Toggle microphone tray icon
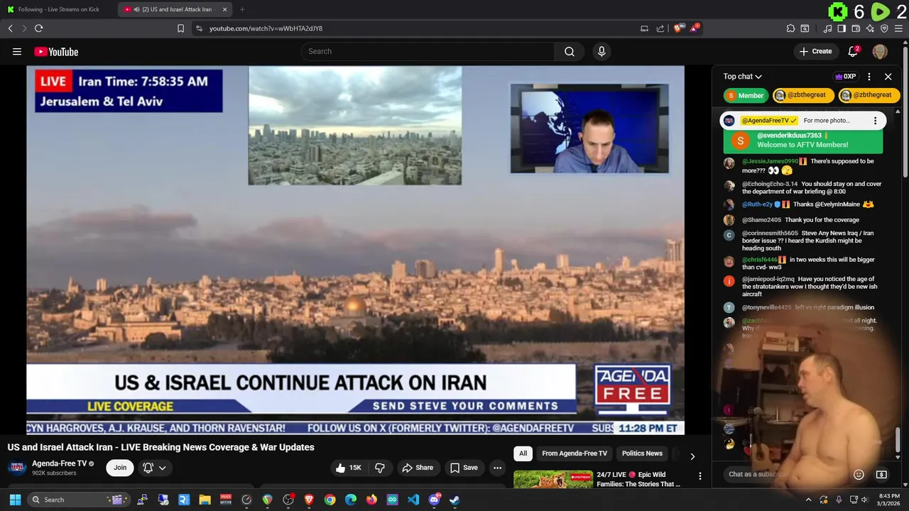 pos(839,500)
